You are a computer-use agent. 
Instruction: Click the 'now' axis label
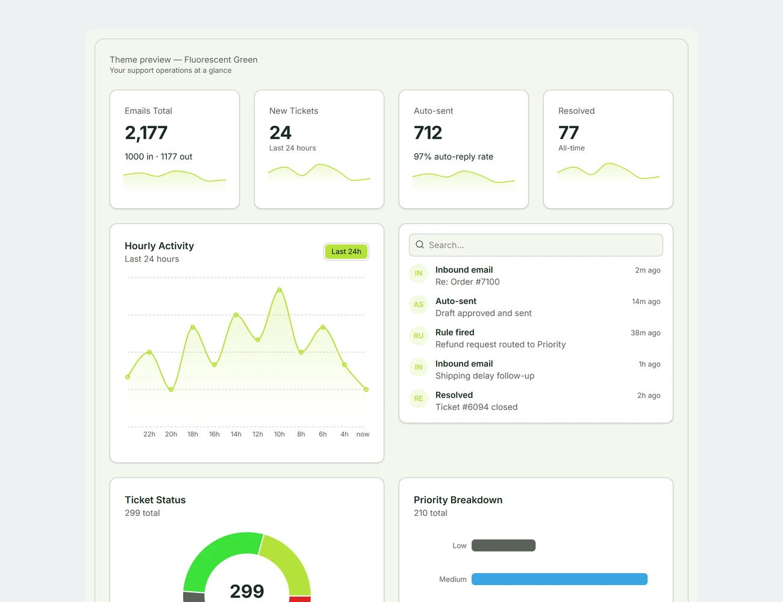click(x=363, y=434)
